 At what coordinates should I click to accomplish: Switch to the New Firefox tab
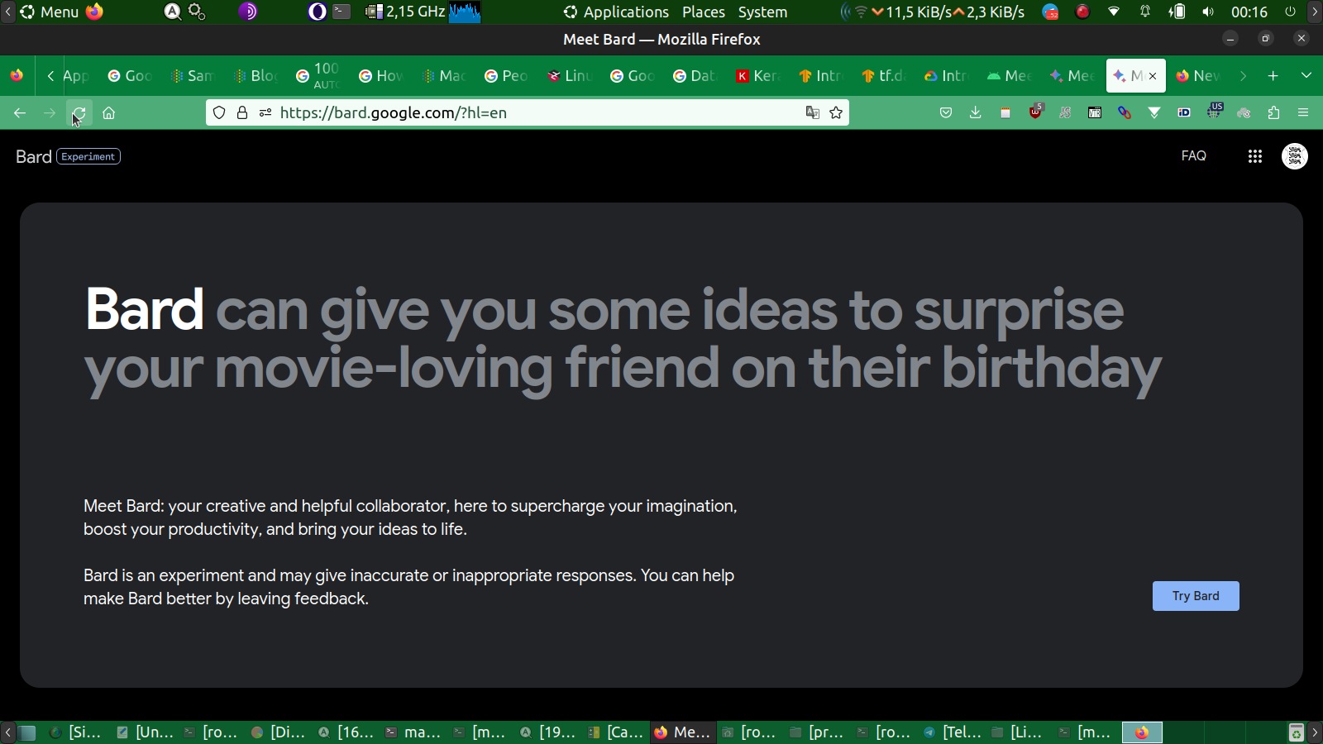point(1197,76)
